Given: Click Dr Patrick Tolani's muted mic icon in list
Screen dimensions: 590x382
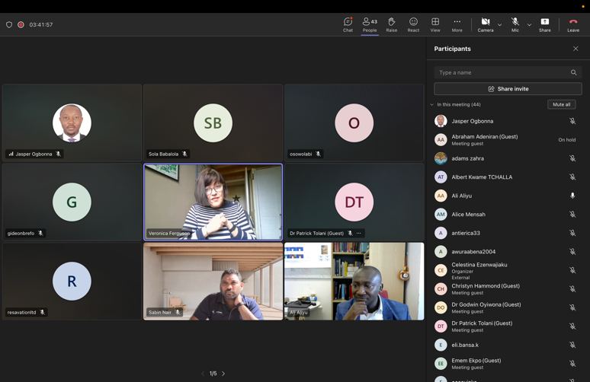Looking at the screenshot, I should [572, 326].
